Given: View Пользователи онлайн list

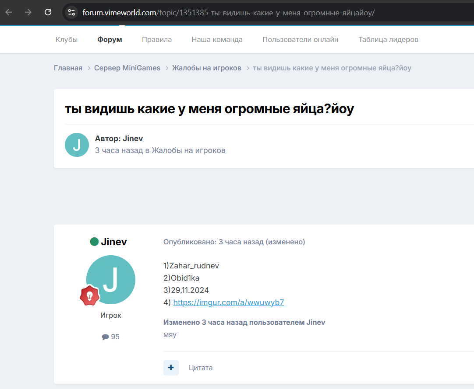Looking at the screenshot, I should 300,39.
